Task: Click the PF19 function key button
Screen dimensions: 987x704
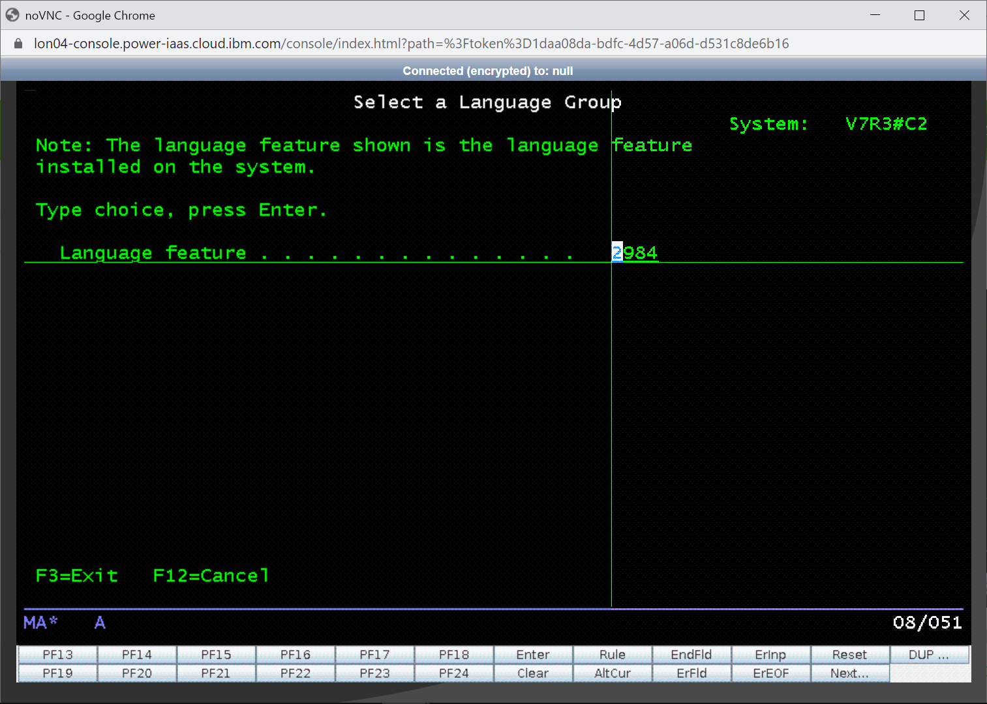Action: pyautogui.click(x=57, y=673)
